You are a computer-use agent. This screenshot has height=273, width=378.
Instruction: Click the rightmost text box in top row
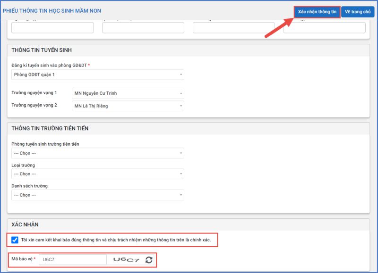point(324,28)
